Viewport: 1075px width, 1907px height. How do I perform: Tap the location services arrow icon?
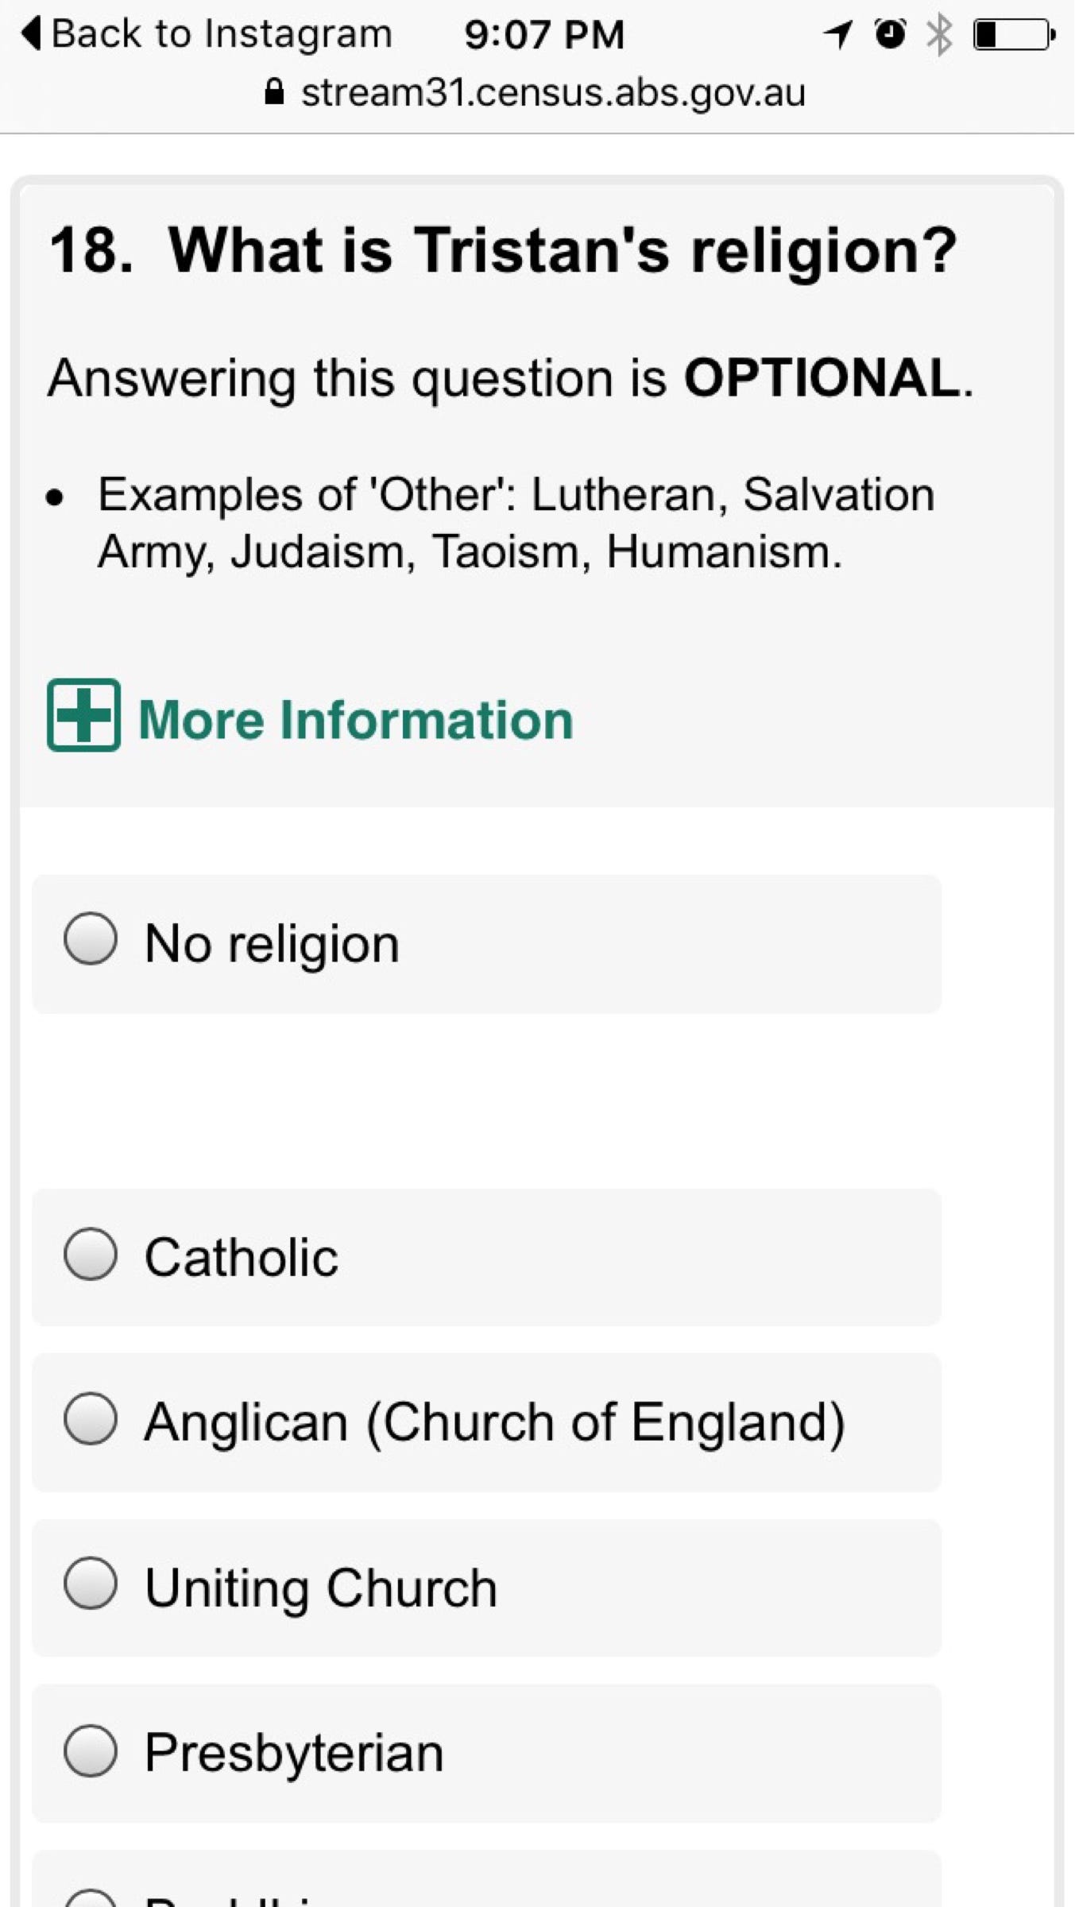click(837, 34)
